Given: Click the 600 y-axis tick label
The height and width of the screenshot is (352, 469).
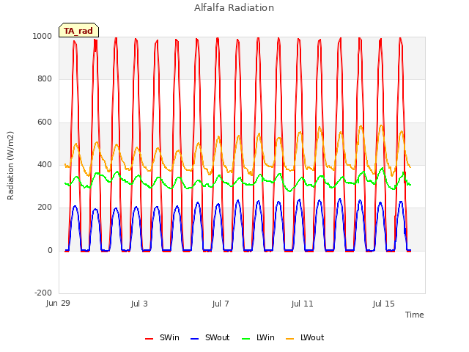Looking at the screenshot, I should tap(45, 122).
